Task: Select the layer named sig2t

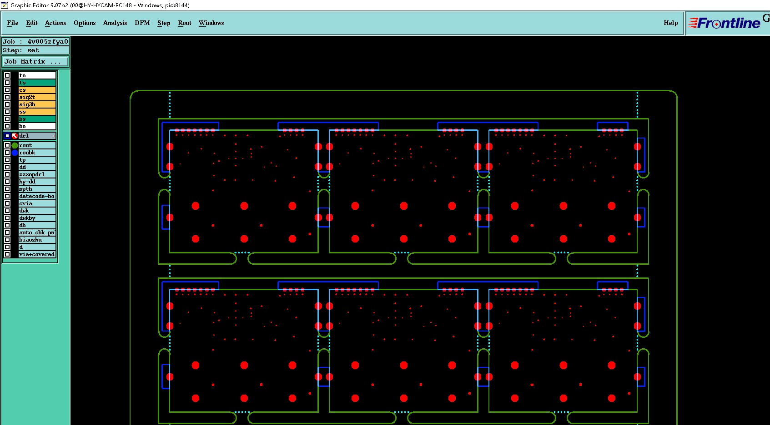Action: 37,97
